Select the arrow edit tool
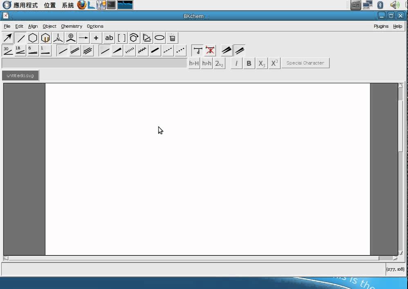 pyautogui.click(x=8, y=38)
